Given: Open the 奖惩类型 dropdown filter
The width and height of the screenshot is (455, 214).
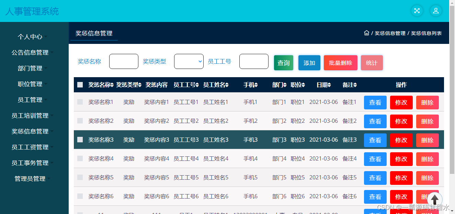Looking at the screenshot, I should point(189,61).
